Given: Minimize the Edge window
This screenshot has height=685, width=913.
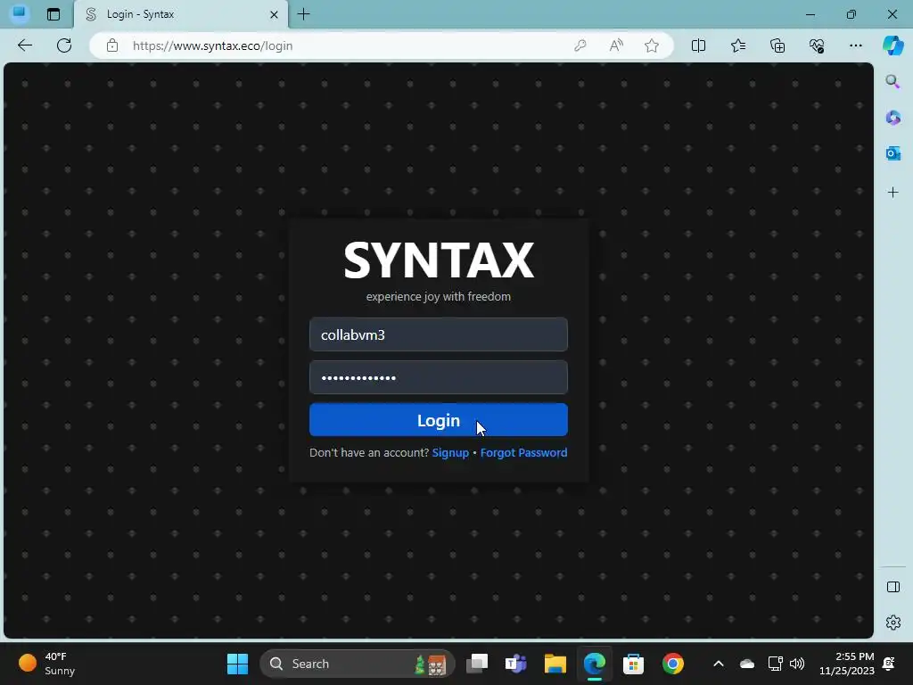Looking at the screenshot, I should 810,14.
